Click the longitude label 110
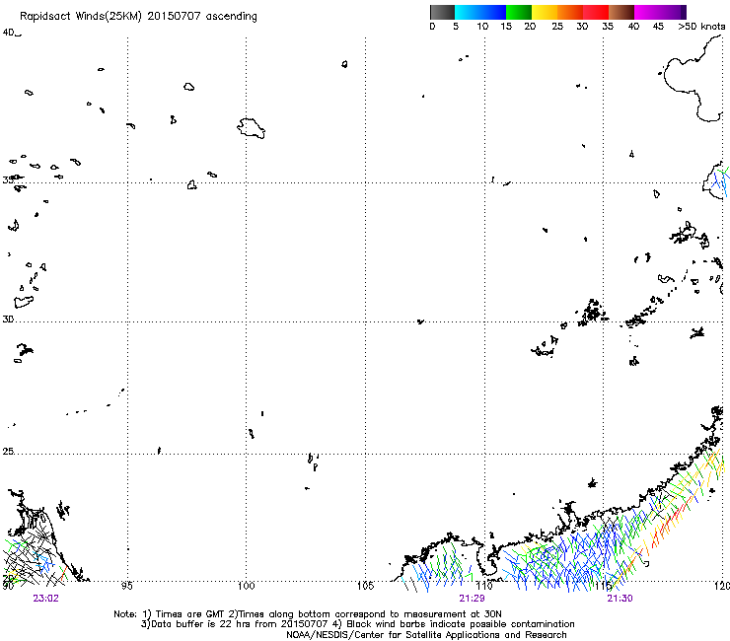 point(484,586)
